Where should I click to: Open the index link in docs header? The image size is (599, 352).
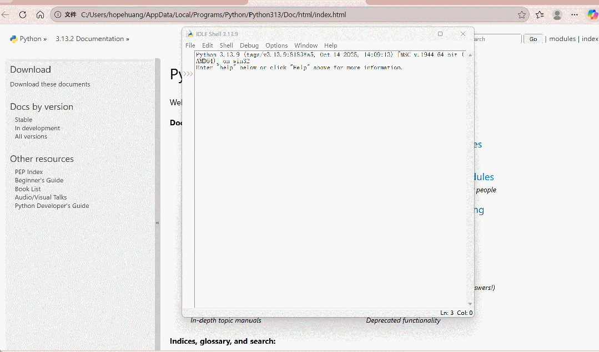pos(590,39)
